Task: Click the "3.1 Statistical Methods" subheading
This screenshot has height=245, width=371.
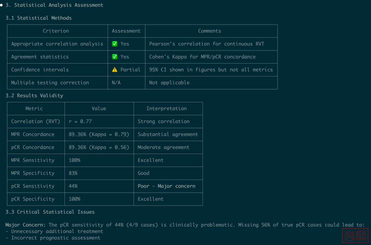Action: pos(38,18)
